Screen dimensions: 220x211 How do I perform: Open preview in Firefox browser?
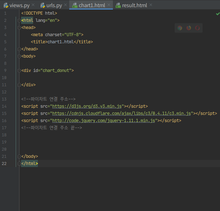pyautogui.click(x=189, y=28)
